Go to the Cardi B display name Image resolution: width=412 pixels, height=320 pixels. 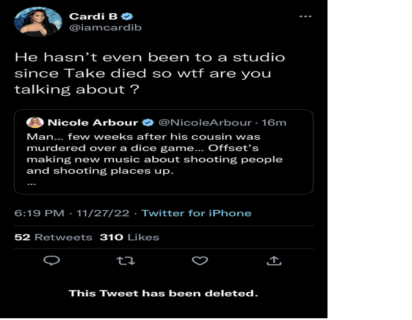click(x=94, y=17)
